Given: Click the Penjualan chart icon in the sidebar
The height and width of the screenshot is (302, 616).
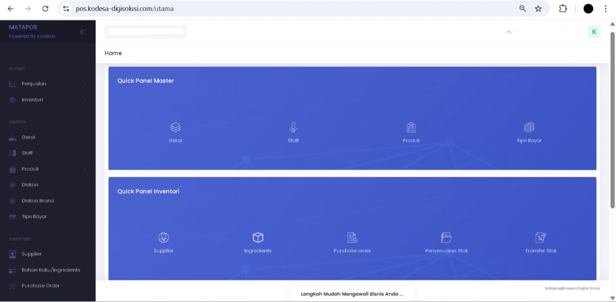Looking at the screenshot, I should pyautogui.click(x=13, y=84).
